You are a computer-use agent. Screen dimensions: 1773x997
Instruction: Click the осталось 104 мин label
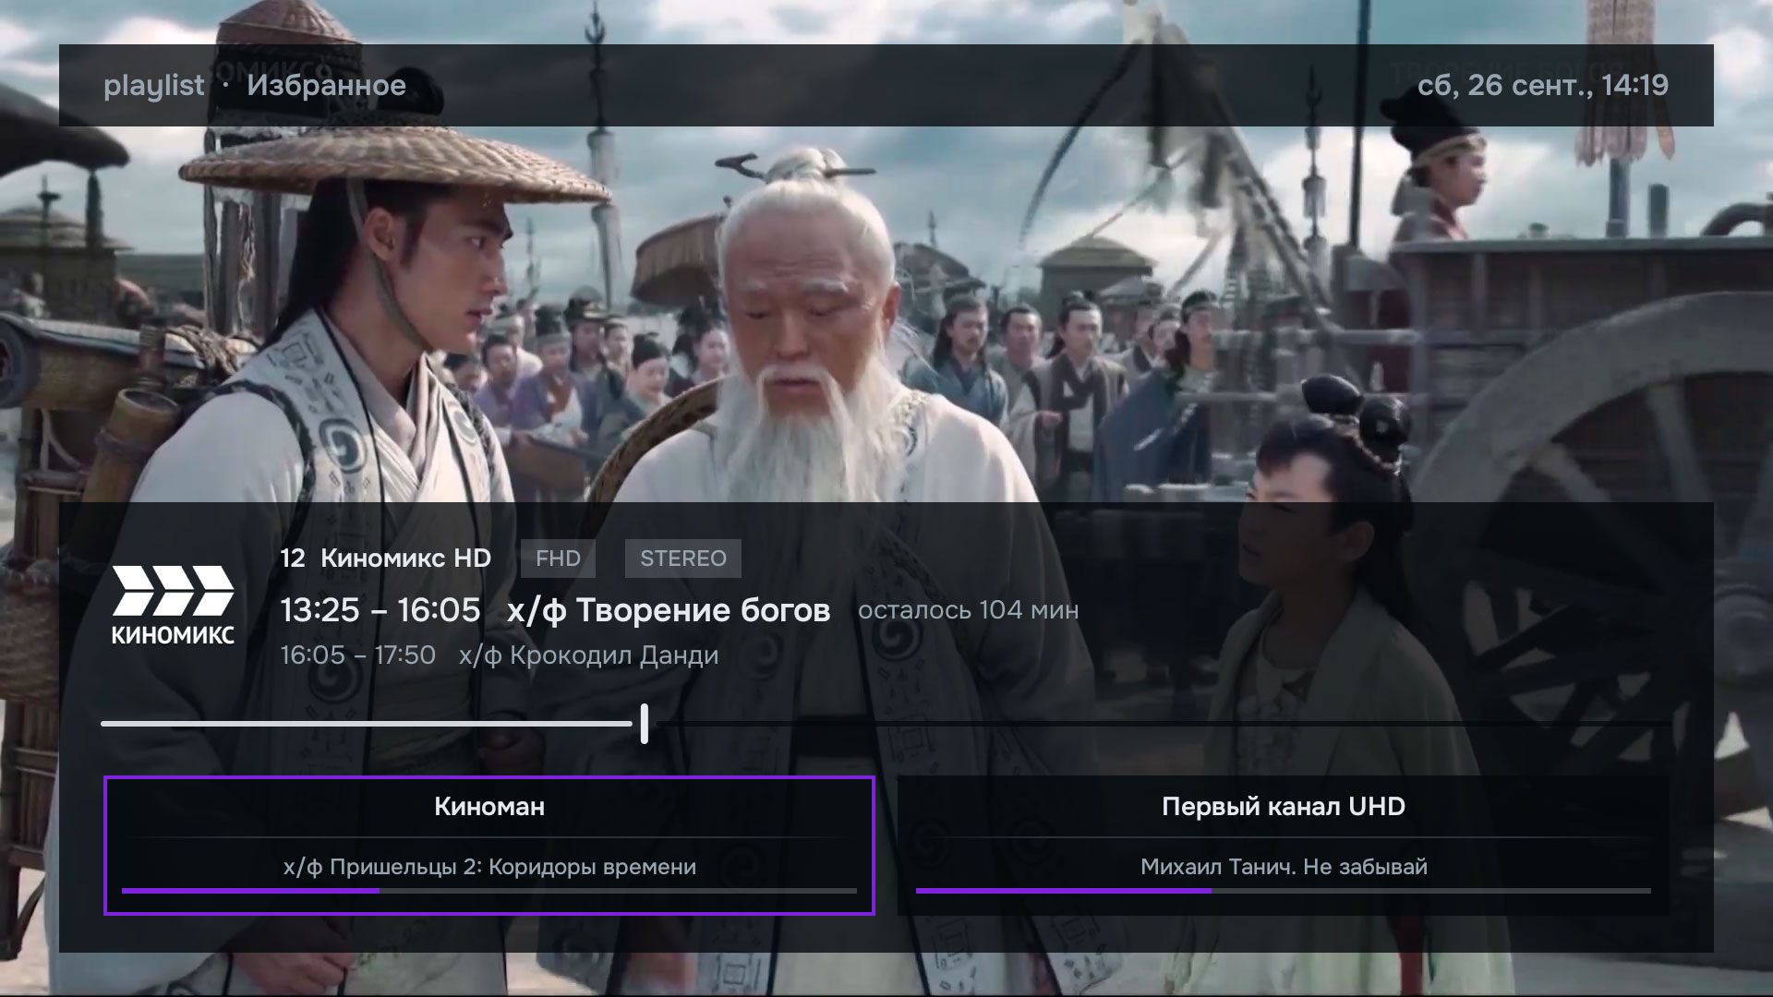[x=968, y=610]
